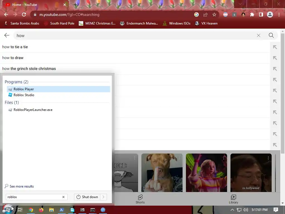Open options menu on 'to hollywood' short
The width and height of the screenshot is (285, 214).
268,158
